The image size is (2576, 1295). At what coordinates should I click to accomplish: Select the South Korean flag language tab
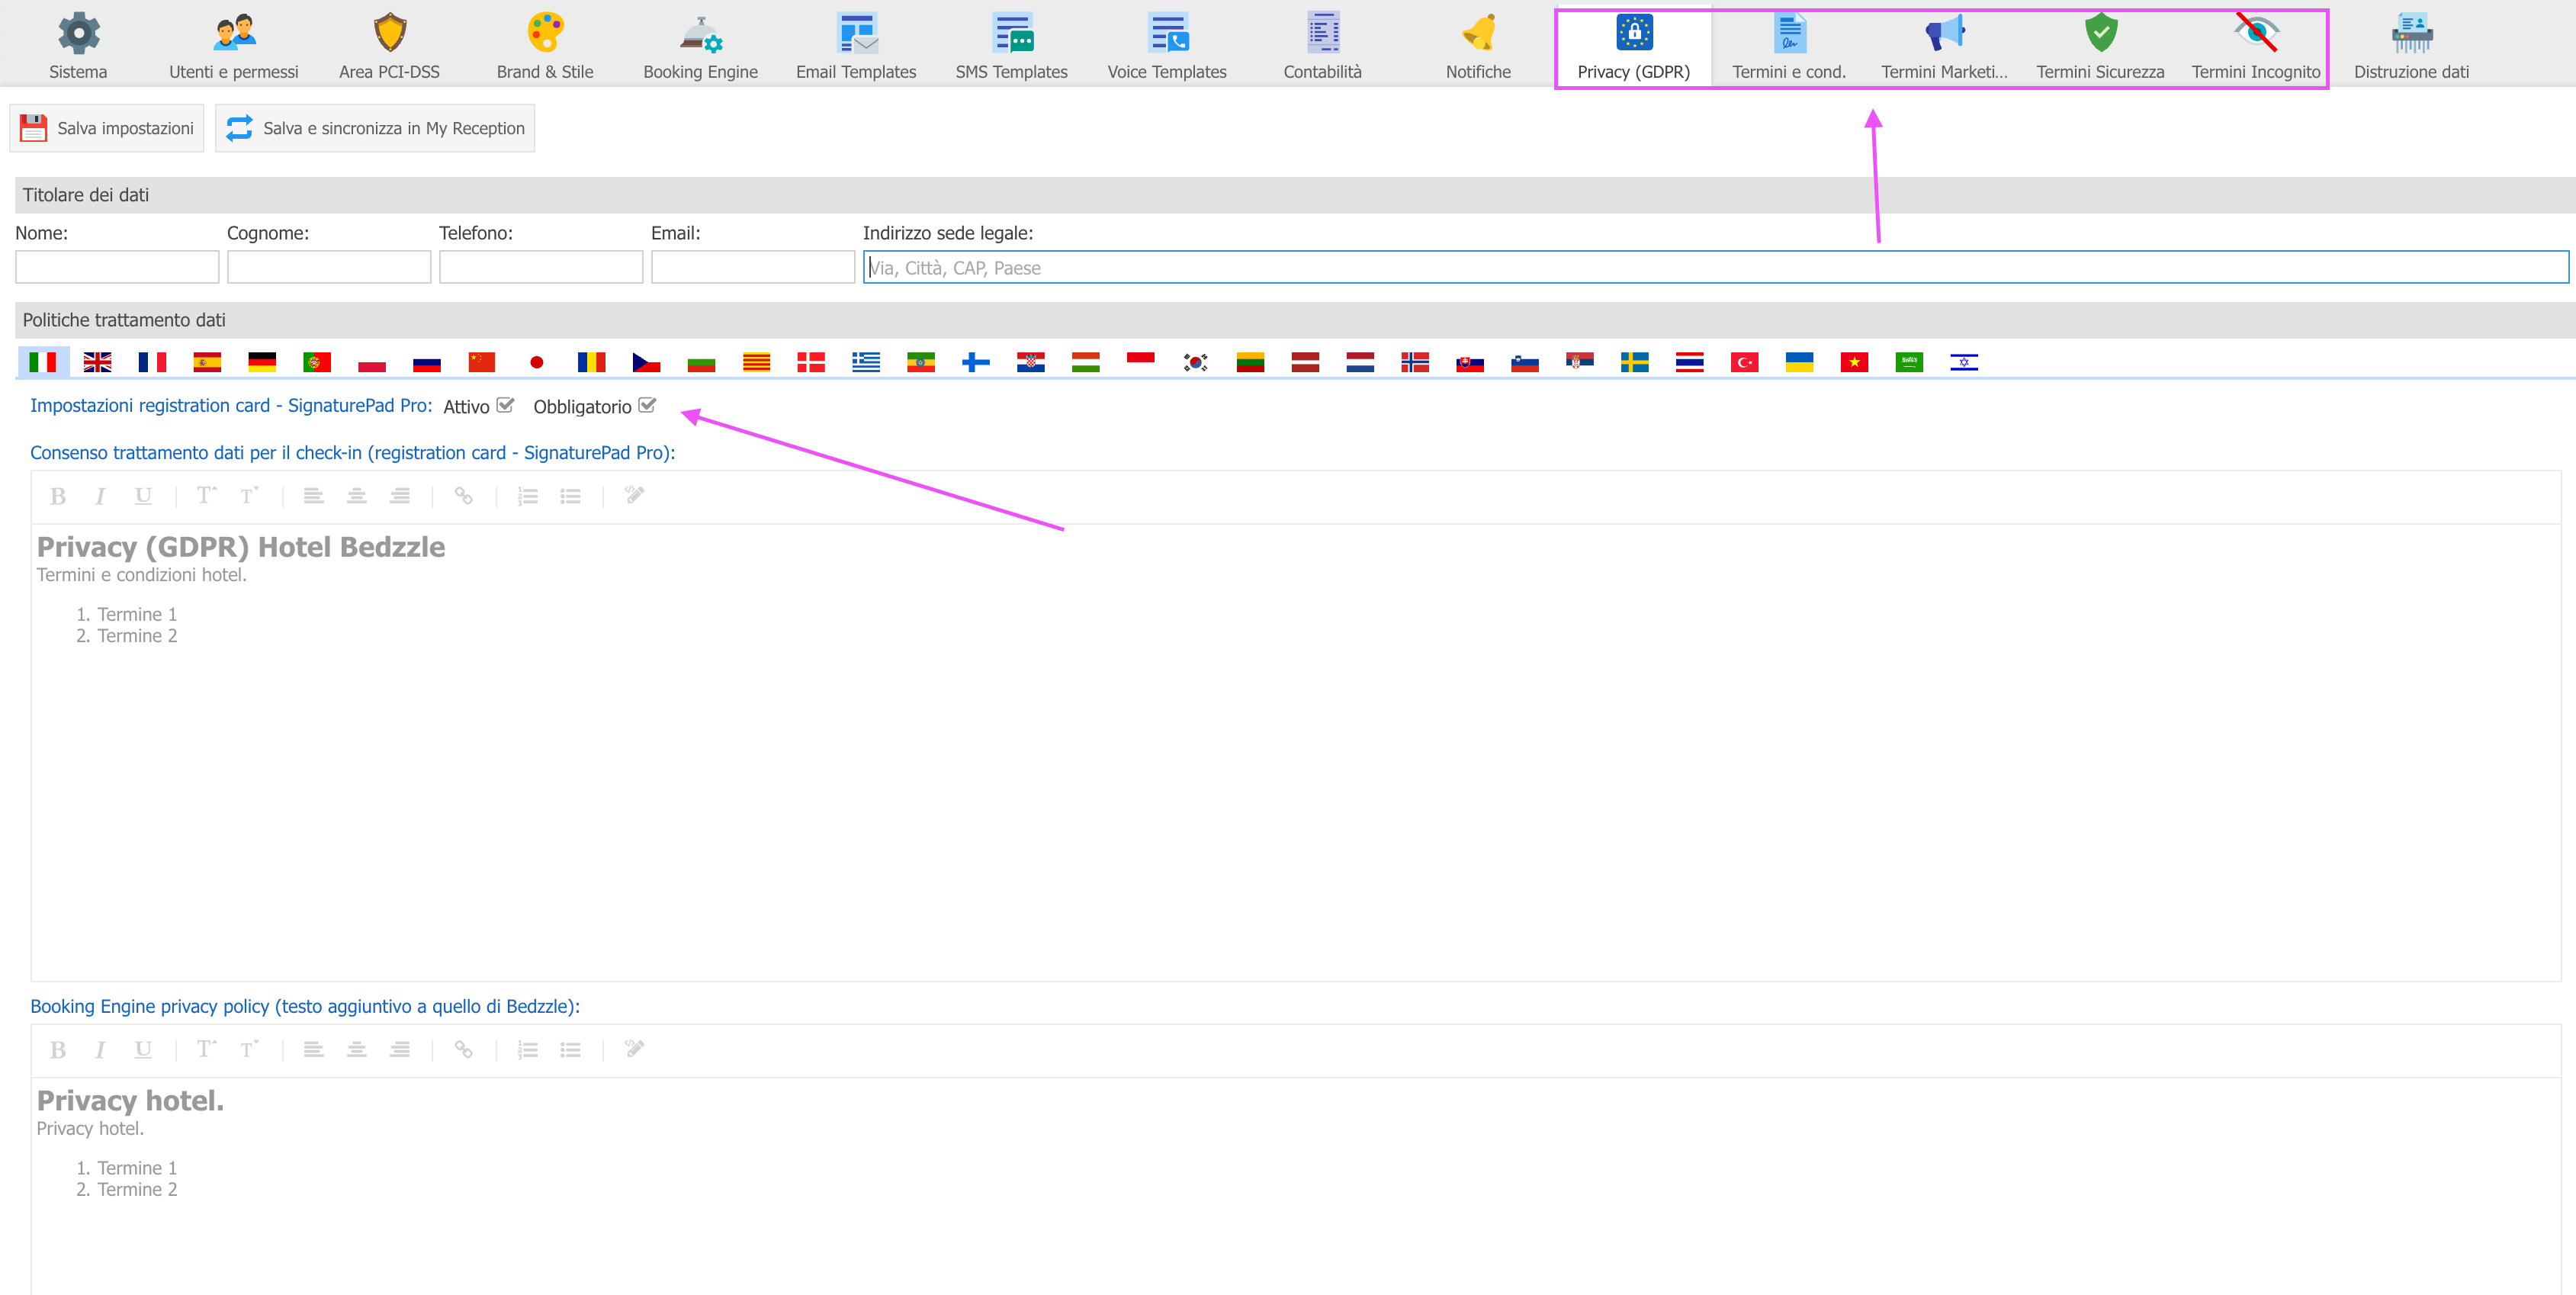tap(1196, 362)
